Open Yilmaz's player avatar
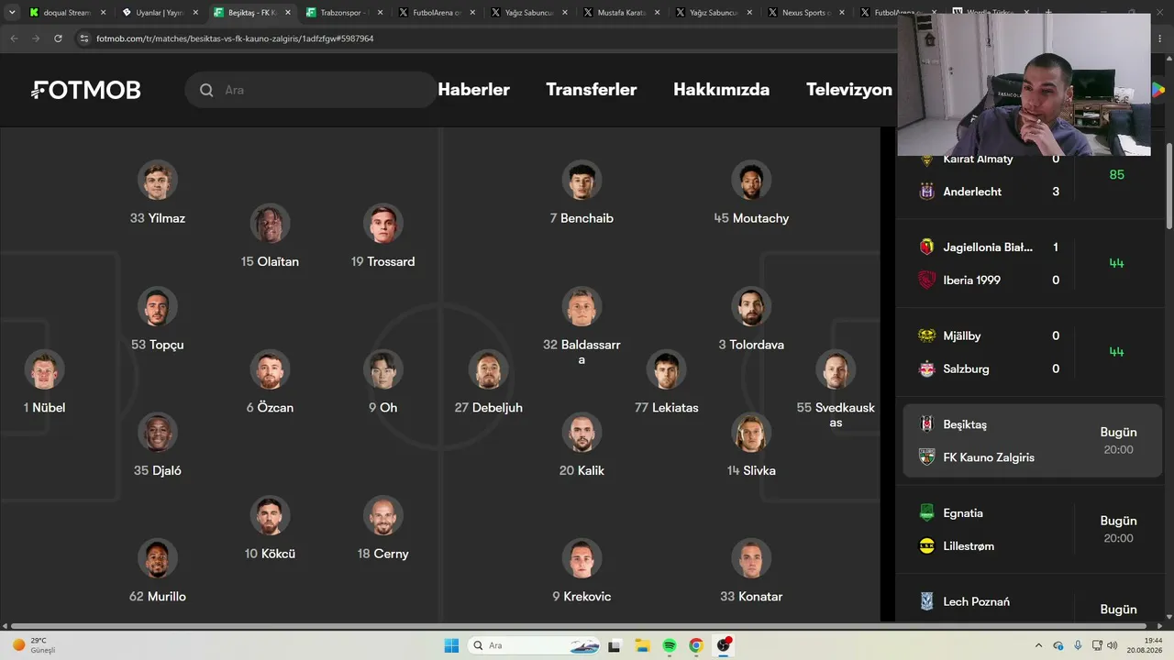The height and width of the screenshot is (660, 1174). point(158,181)
